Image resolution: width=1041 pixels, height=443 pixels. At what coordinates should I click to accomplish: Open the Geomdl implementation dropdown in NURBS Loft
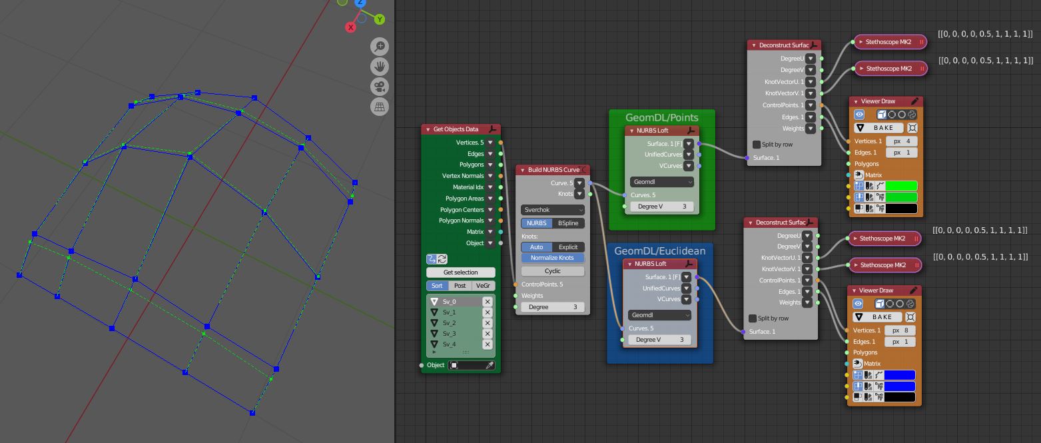click(661, 181)
